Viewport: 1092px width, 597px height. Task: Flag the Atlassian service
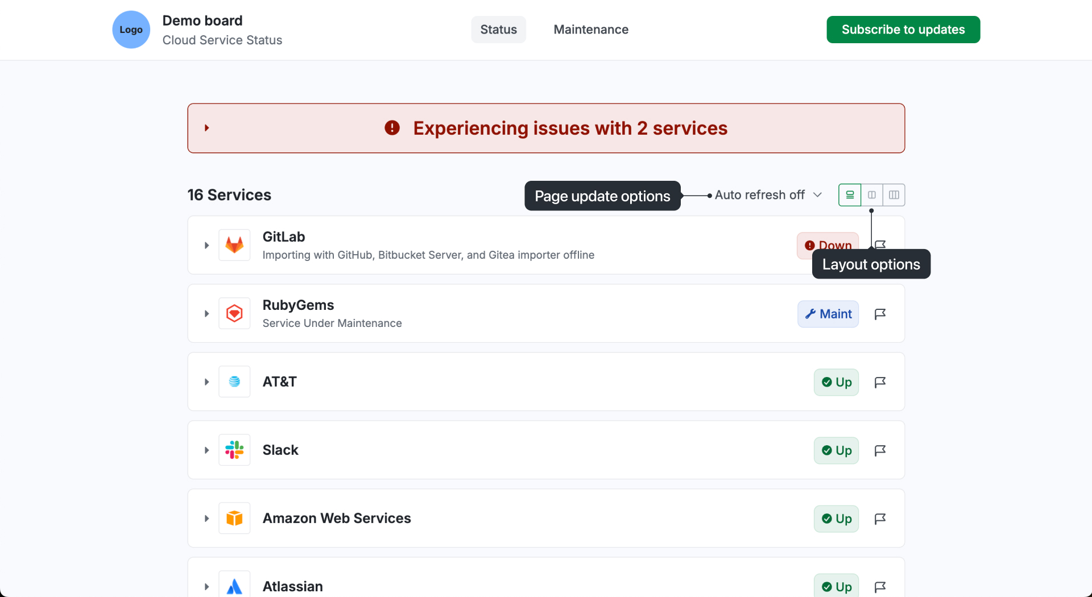[x=880, y=587]
